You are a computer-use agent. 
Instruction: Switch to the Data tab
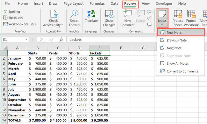pyautogui.click(x=114, y=4)
